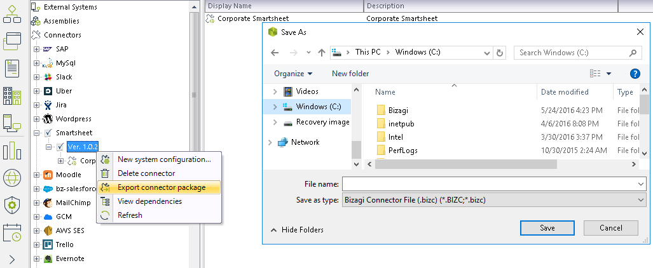Click the File name input field
This screenshot has width=653, height=268.
[493, 184]
